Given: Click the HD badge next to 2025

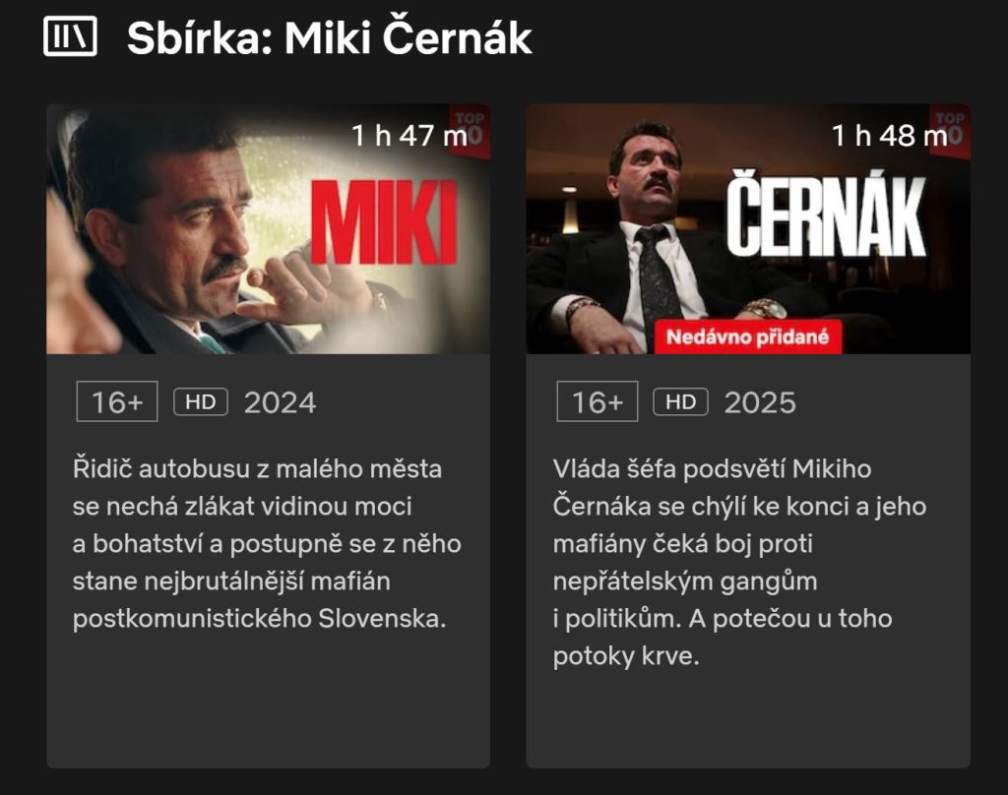Looking at the screenshot, I should pos(681,402).
